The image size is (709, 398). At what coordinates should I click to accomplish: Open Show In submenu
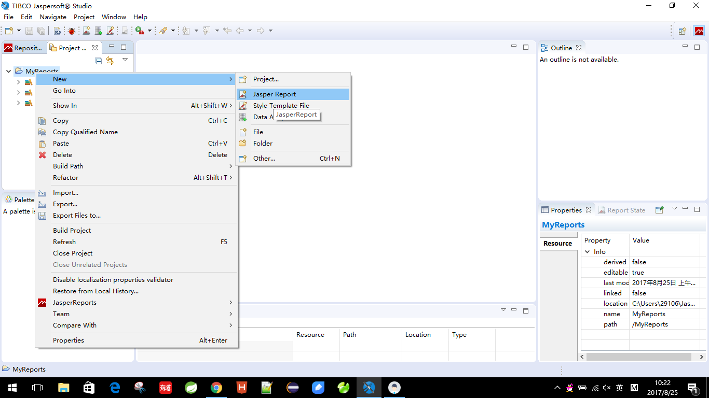(x=137, y=105)
